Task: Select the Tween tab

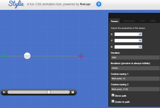Action: [114, 21]
